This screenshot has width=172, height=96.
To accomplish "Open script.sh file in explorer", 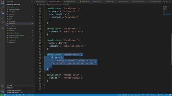I will tap(11, 31).
